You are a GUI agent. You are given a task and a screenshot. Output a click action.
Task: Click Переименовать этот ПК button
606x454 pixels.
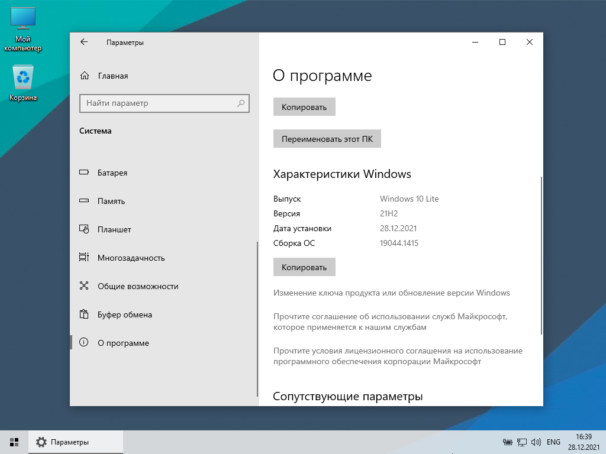327,138
